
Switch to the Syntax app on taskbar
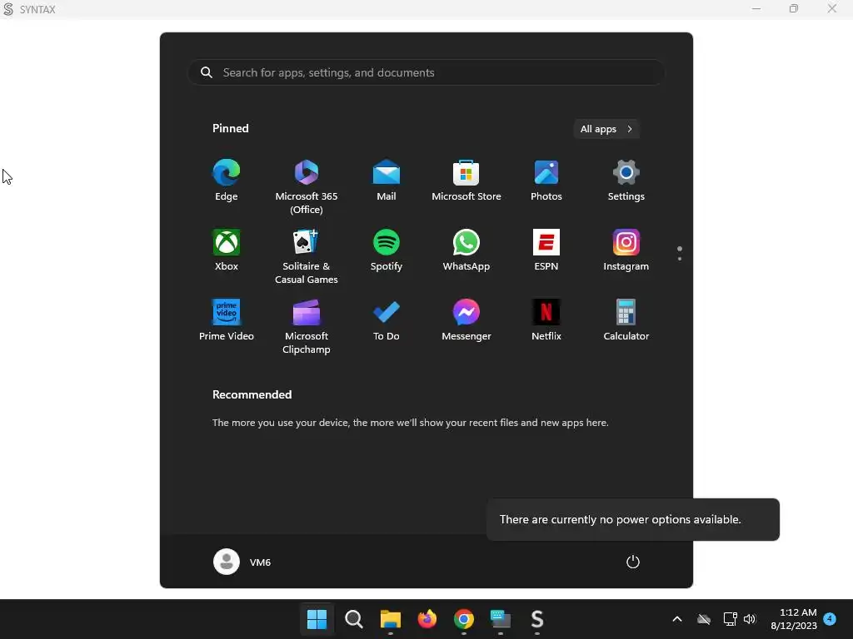click(537, 619)
